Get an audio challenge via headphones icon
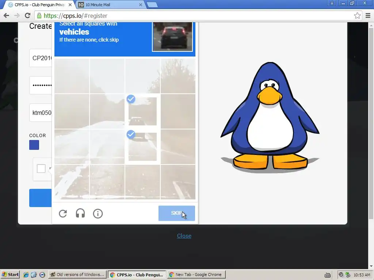This screenshot has width=374, height=280. [x=80, y=213]
